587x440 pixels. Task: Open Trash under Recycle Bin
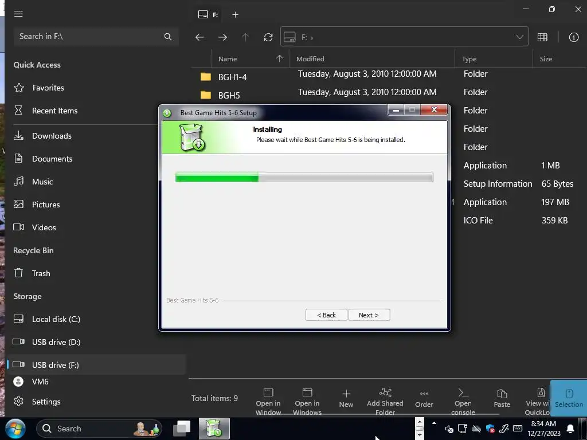[41, 273]
